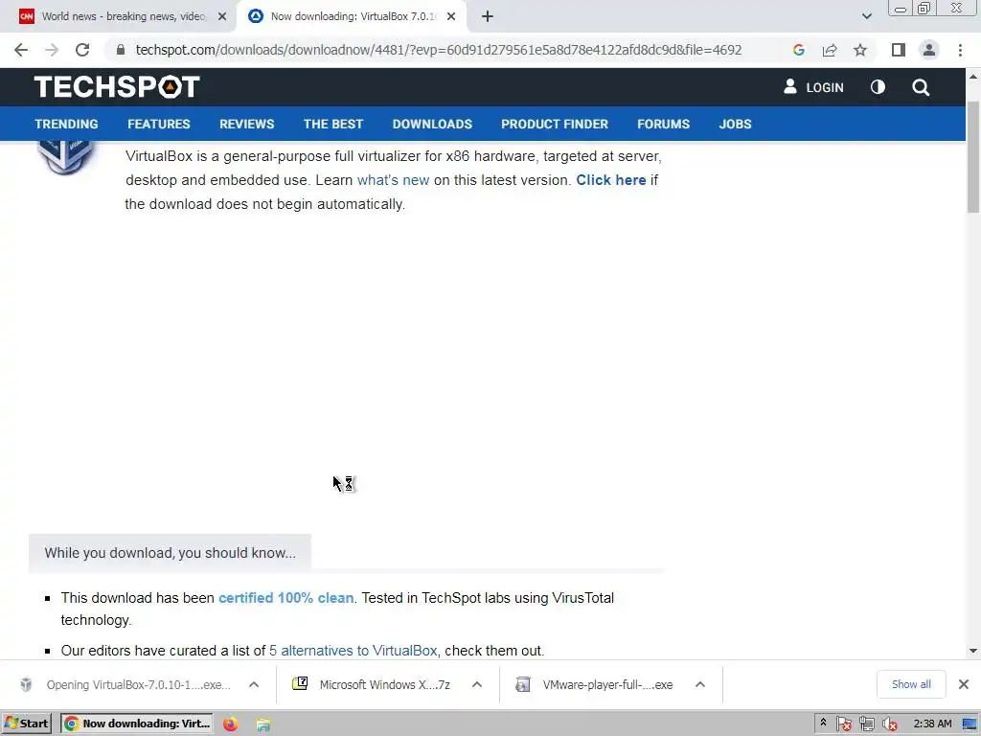Open the REVIEWS menu item

point(246,124)
